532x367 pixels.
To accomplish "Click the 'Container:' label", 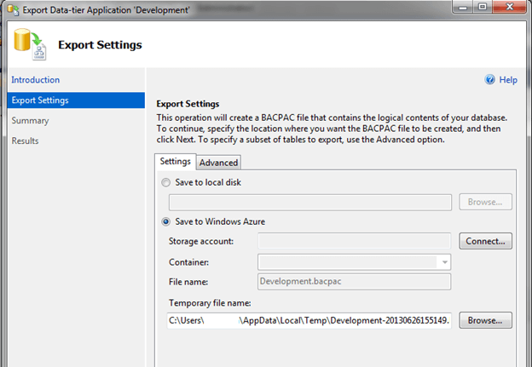I will (188, 262).
